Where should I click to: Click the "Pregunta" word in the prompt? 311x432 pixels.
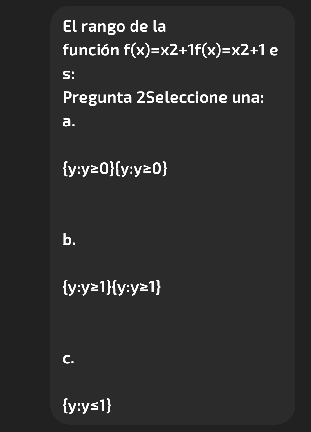pos(97,98)
